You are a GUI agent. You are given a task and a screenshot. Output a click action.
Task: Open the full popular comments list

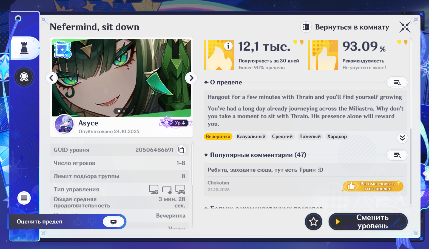pyautogui.click(x=397, y=155)
